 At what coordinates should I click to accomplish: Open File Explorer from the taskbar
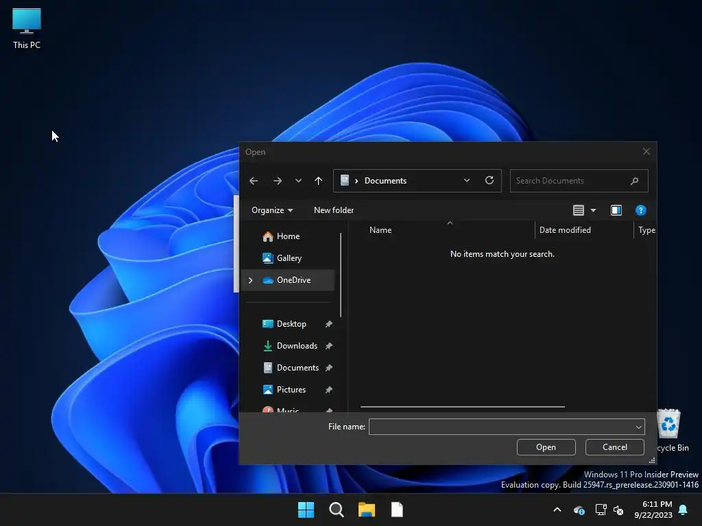[x=367, y=510]
